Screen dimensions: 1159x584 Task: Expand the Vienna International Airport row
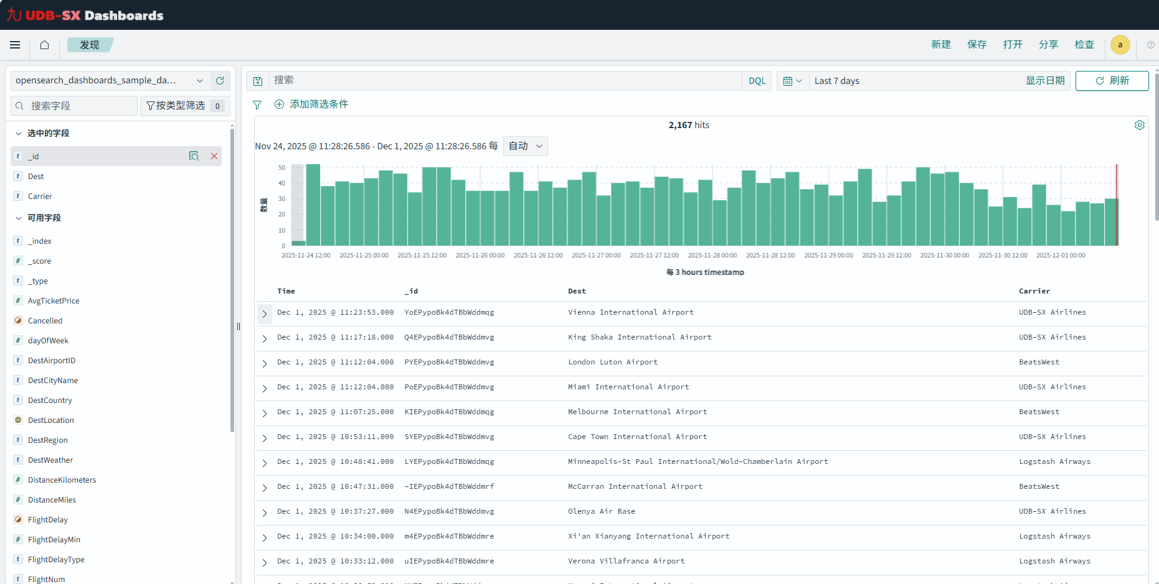(x=265, y=313)
